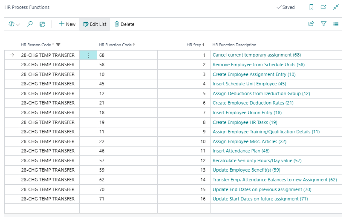Click the search magnifier icon in toolbar
Image resolution: width=346 pixels, height=217 pixels.
[x=29, y=24]
